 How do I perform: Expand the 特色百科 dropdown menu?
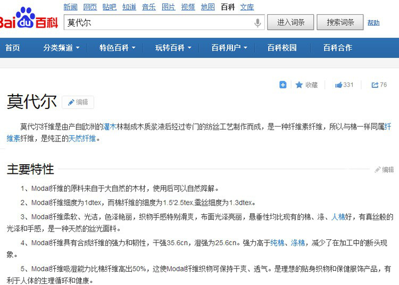point(117,48)
